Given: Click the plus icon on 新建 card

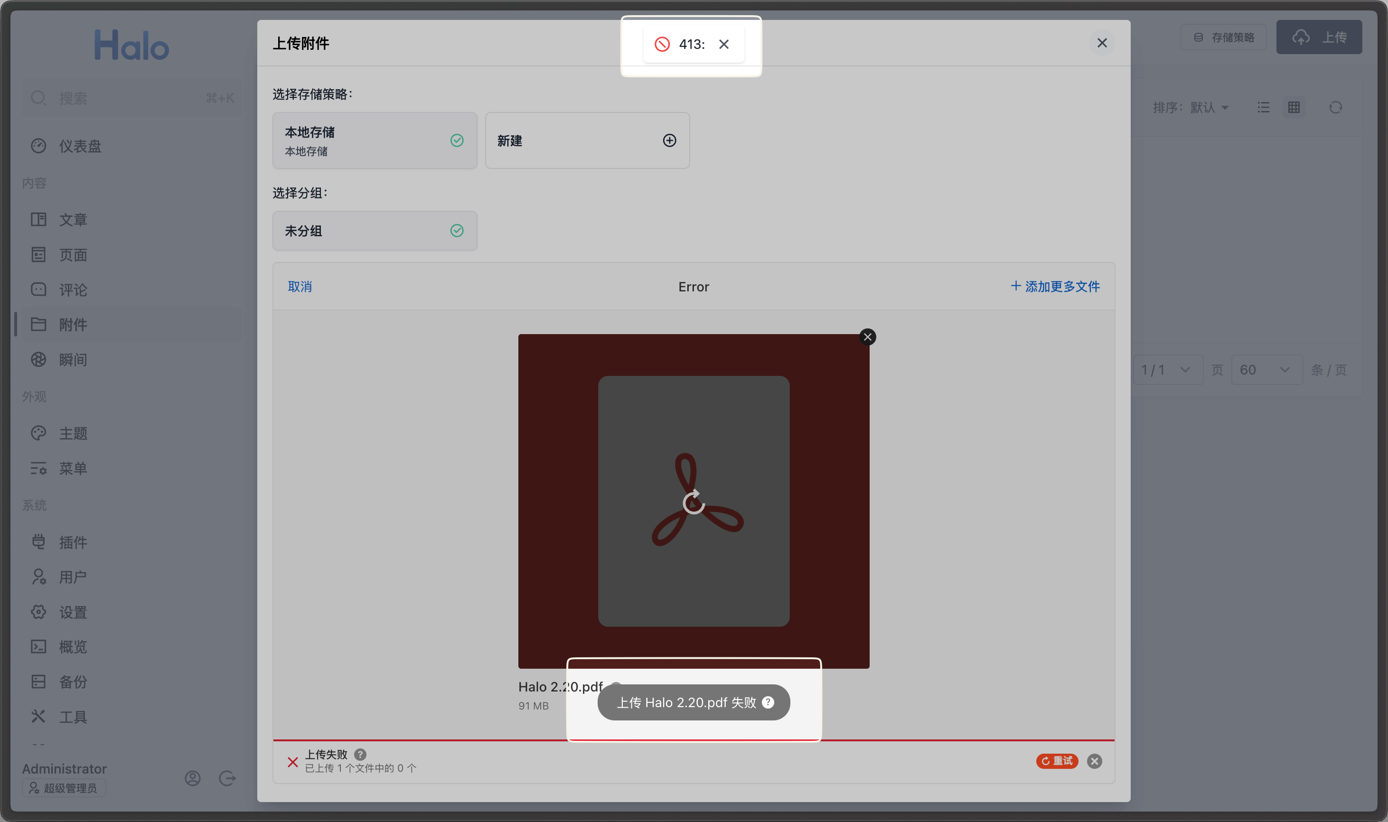Looking at the screenshot, I should tap(669, 140).
